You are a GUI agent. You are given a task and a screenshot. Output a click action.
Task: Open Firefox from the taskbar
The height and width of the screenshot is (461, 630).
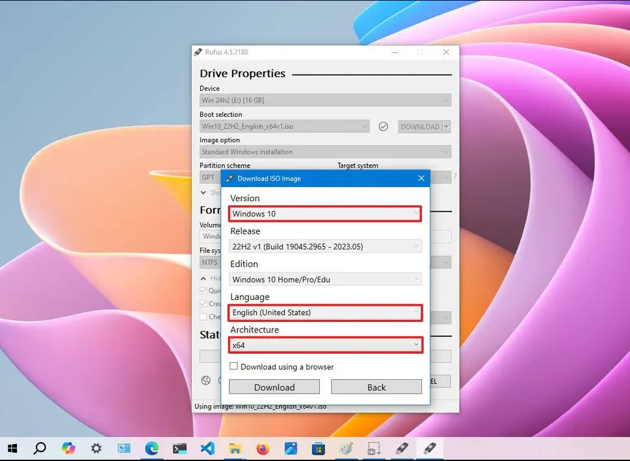tap(263, 448)
